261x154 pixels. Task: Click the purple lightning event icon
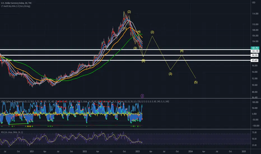pos(142,96)
